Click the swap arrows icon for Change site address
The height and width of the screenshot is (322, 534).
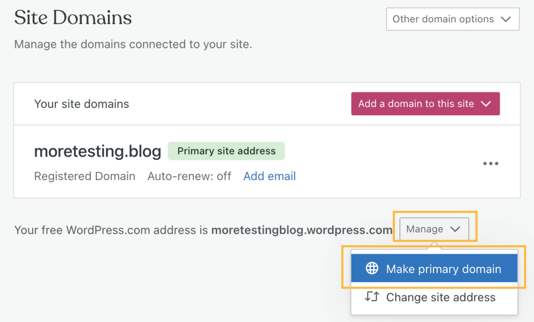[x=371, y=297]
